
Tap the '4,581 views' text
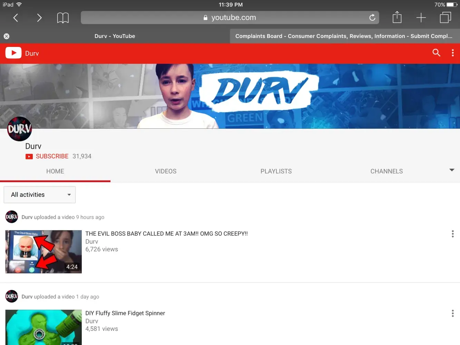click(102, 329)
